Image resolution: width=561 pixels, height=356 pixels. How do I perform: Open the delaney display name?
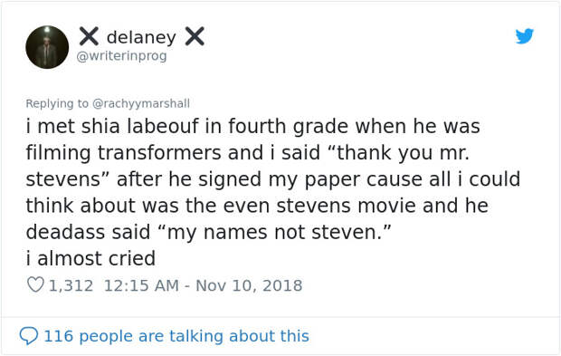pos(141,37)
